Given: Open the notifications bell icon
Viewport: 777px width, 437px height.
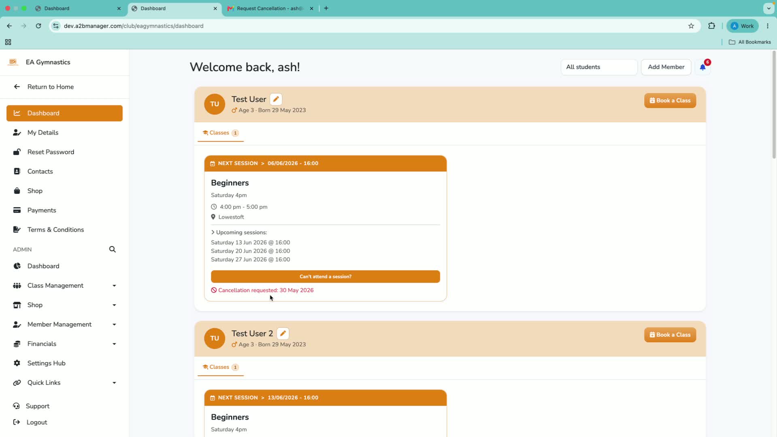Looking at the screenshot, I should [x=703, y=67].
